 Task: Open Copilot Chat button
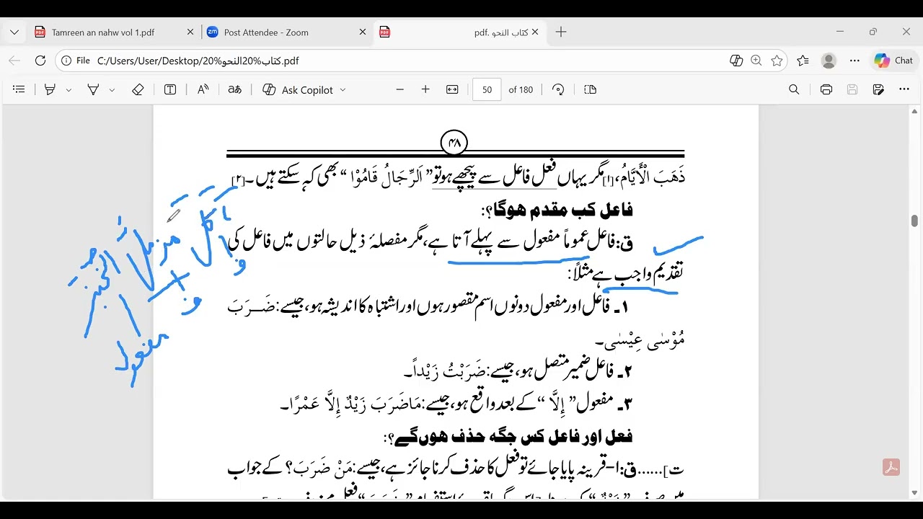[893, 61]
